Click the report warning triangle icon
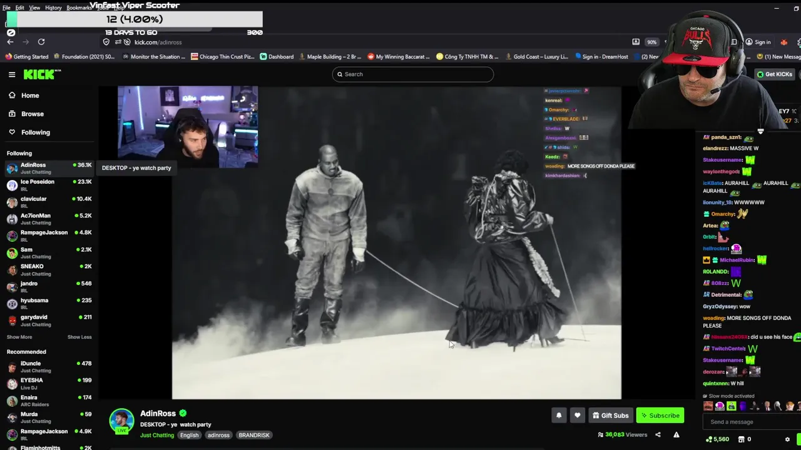The width and height of the screenshot is (801, 450). tap(676, 435)
